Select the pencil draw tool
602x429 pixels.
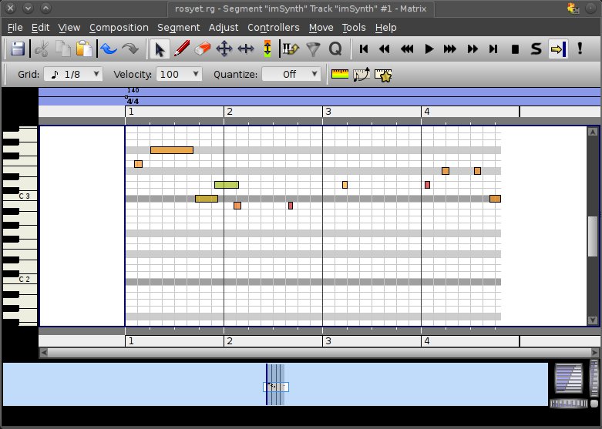182,49
